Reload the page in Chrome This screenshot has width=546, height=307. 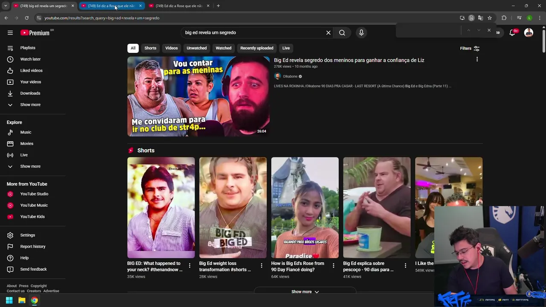coord(26,18)
